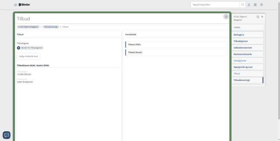This screenshot has width=280, height=141.
Task: Open the help question mark icon
Action: tap(261, 5)
